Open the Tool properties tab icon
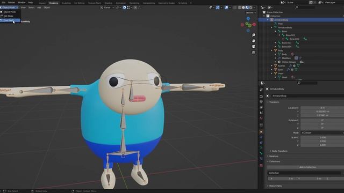344x193 pixels. click(261, 90)
